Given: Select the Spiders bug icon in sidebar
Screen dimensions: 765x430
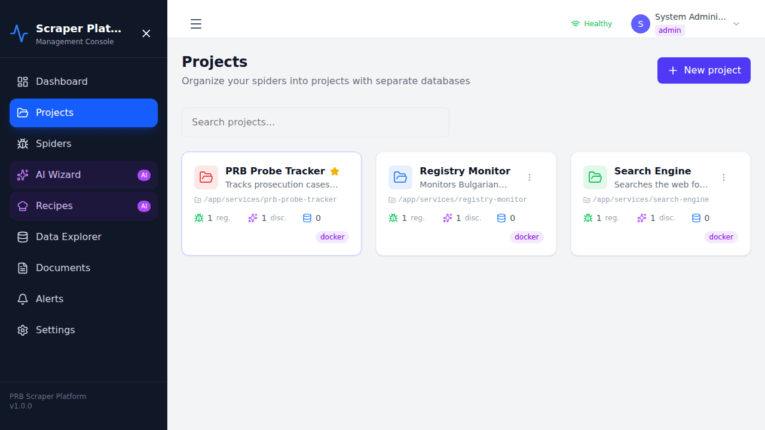Looking at the screenshot, I should tap(23, 143).
